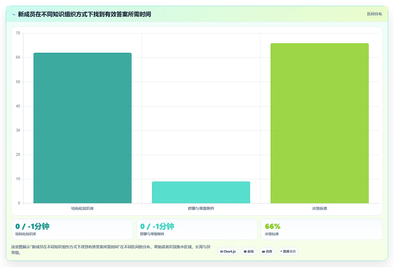Click the dark teal 结构化知识库 bar
Viewport: 394px width, 267px height.
[x=82, y=128]
